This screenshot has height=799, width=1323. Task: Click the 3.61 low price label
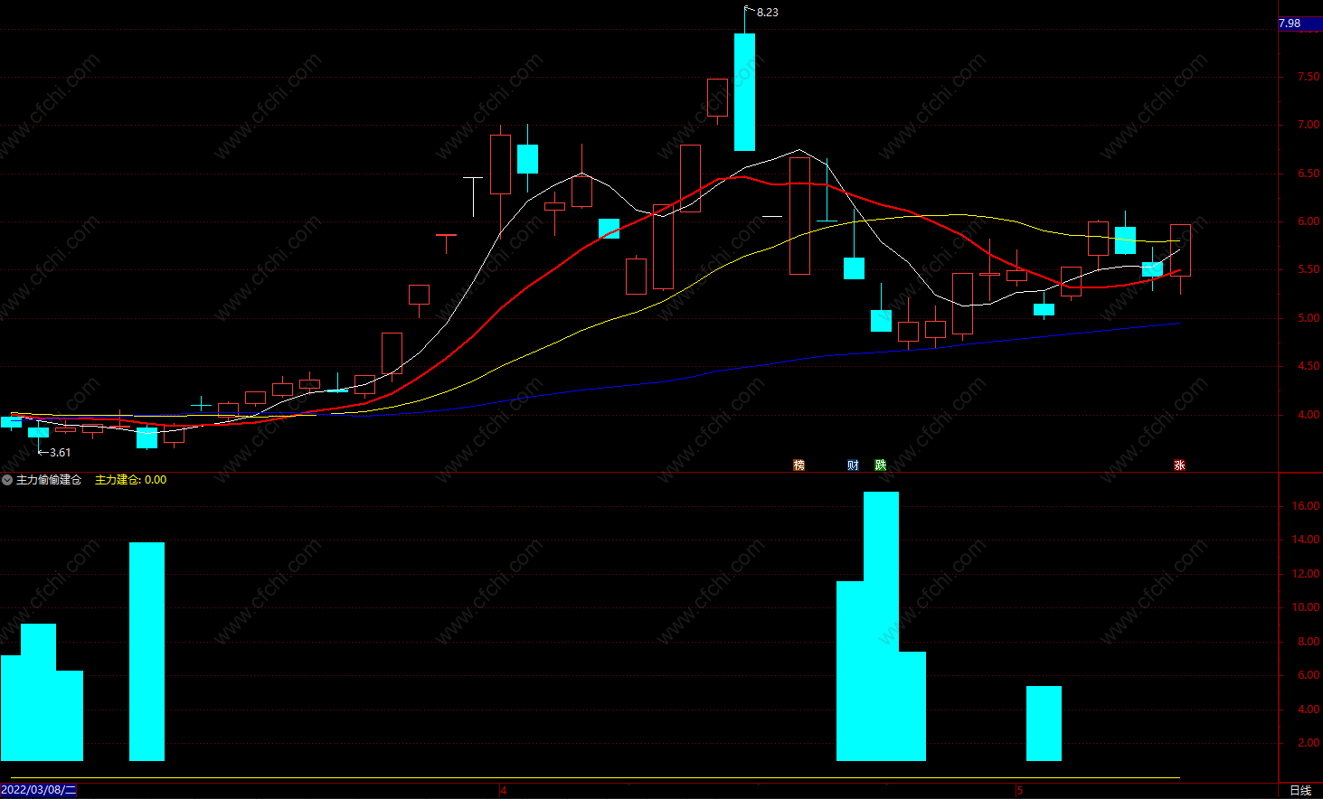click(60, 453)
